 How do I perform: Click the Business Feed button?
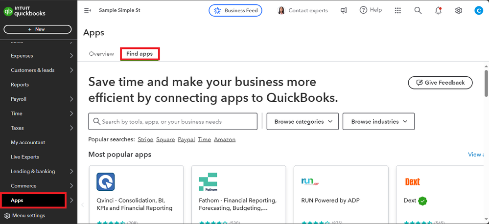tap(235, 10)
